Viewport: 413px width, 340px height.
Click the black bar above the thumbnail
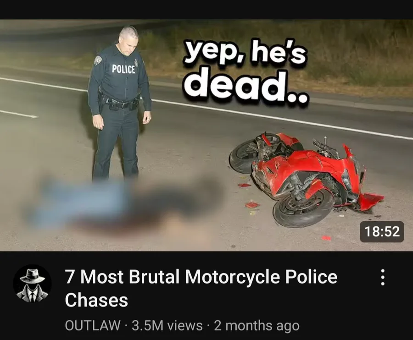pyautogui.click(x=206, y=10)
